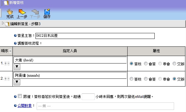Select 交辦 radio for 大衛 (david)
The width and height of the screenshot is (186, 112).
tap(174, 63)
